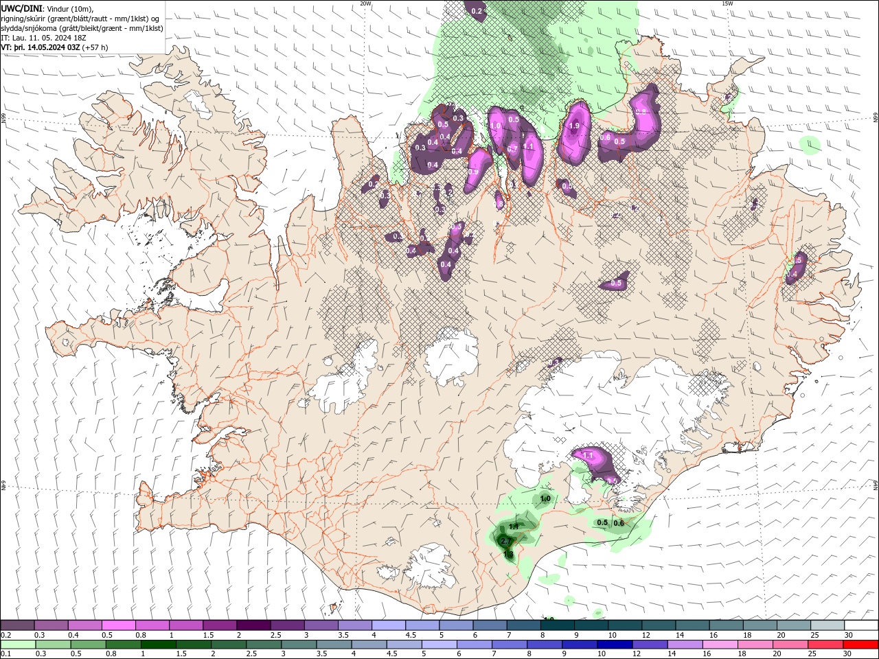The image size is (879, 659).
Task: Click the green 0.6 rain value on south coast
Action: coord(619,523)
